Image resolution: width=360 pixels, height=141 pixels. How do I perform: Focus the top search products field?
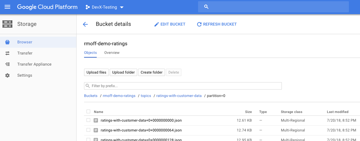click(x=273, y=7)
